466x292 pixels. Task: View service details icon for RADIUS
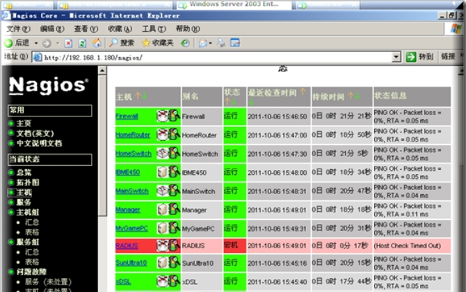coord(175,246)
